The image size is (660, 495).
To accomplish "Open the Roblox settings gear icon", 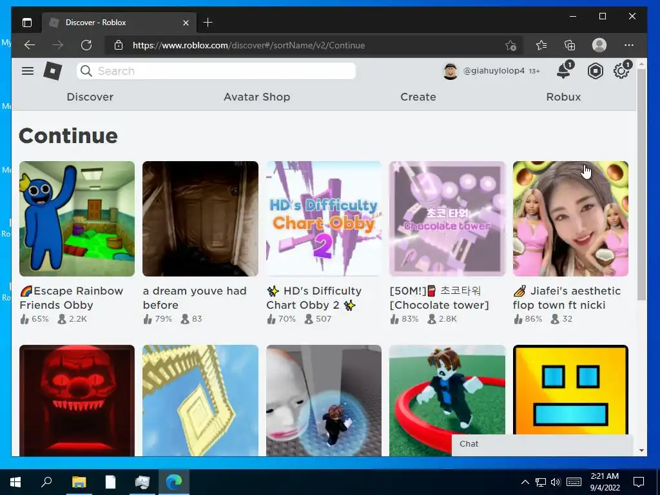I will [x=621, y=71].
